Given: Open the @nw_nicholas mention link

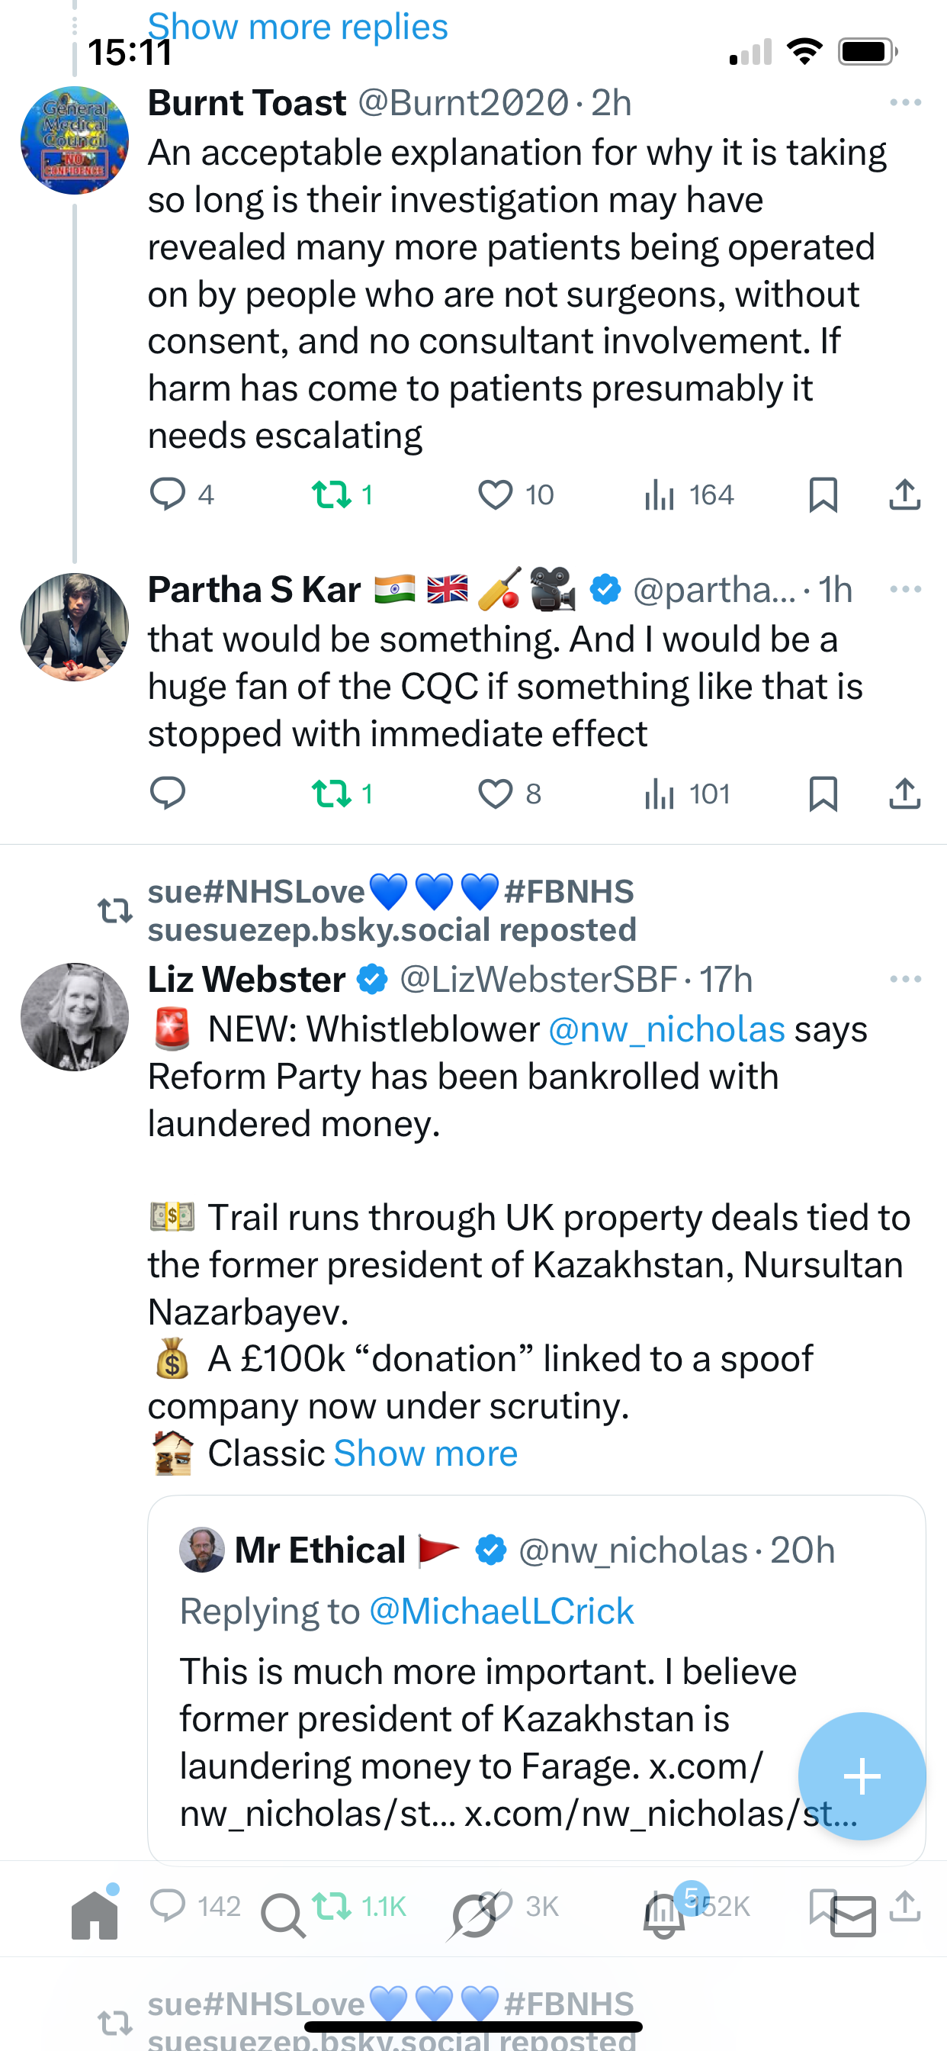Looking at the screenshot, I should tap(667, 1029).
